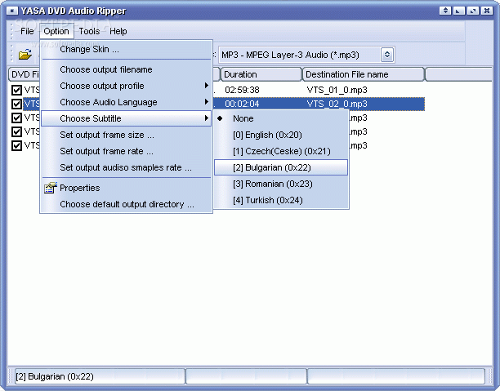Image resolution: width=500 pixels, height=391 pixels.
Task: Click the toolbar drag grip beside folder icon
Action: 11,54
